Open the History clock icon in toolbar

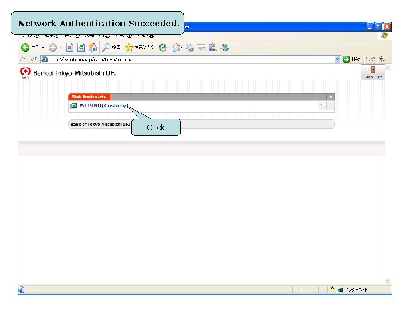(x=162, y=48)
